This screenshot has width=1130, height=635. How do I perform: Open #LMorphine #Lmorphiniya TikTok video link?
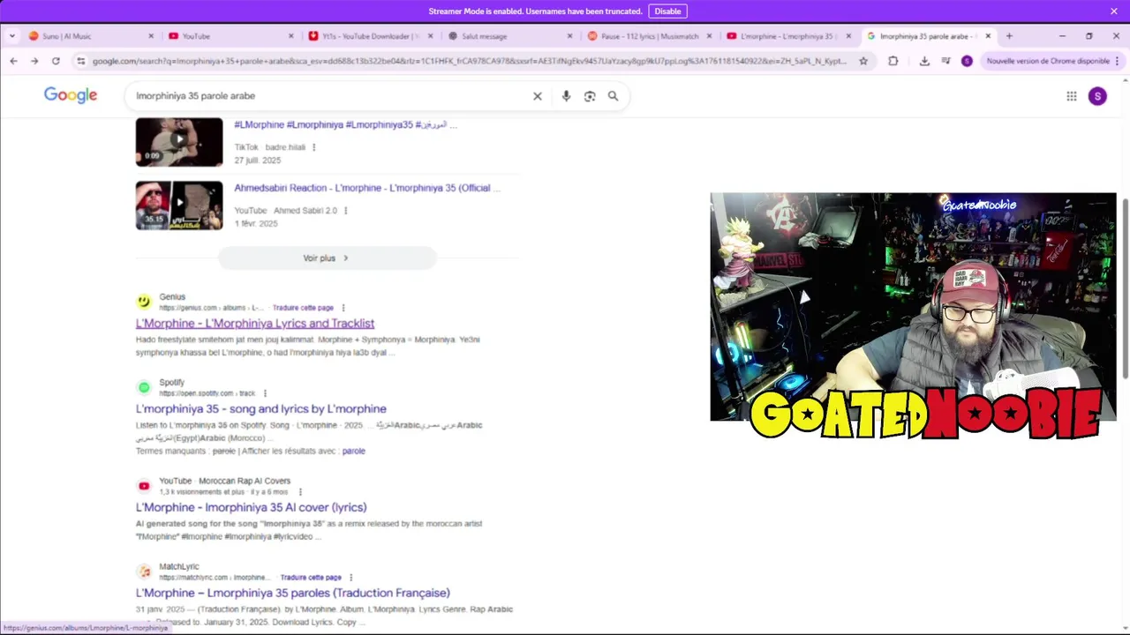345,124
